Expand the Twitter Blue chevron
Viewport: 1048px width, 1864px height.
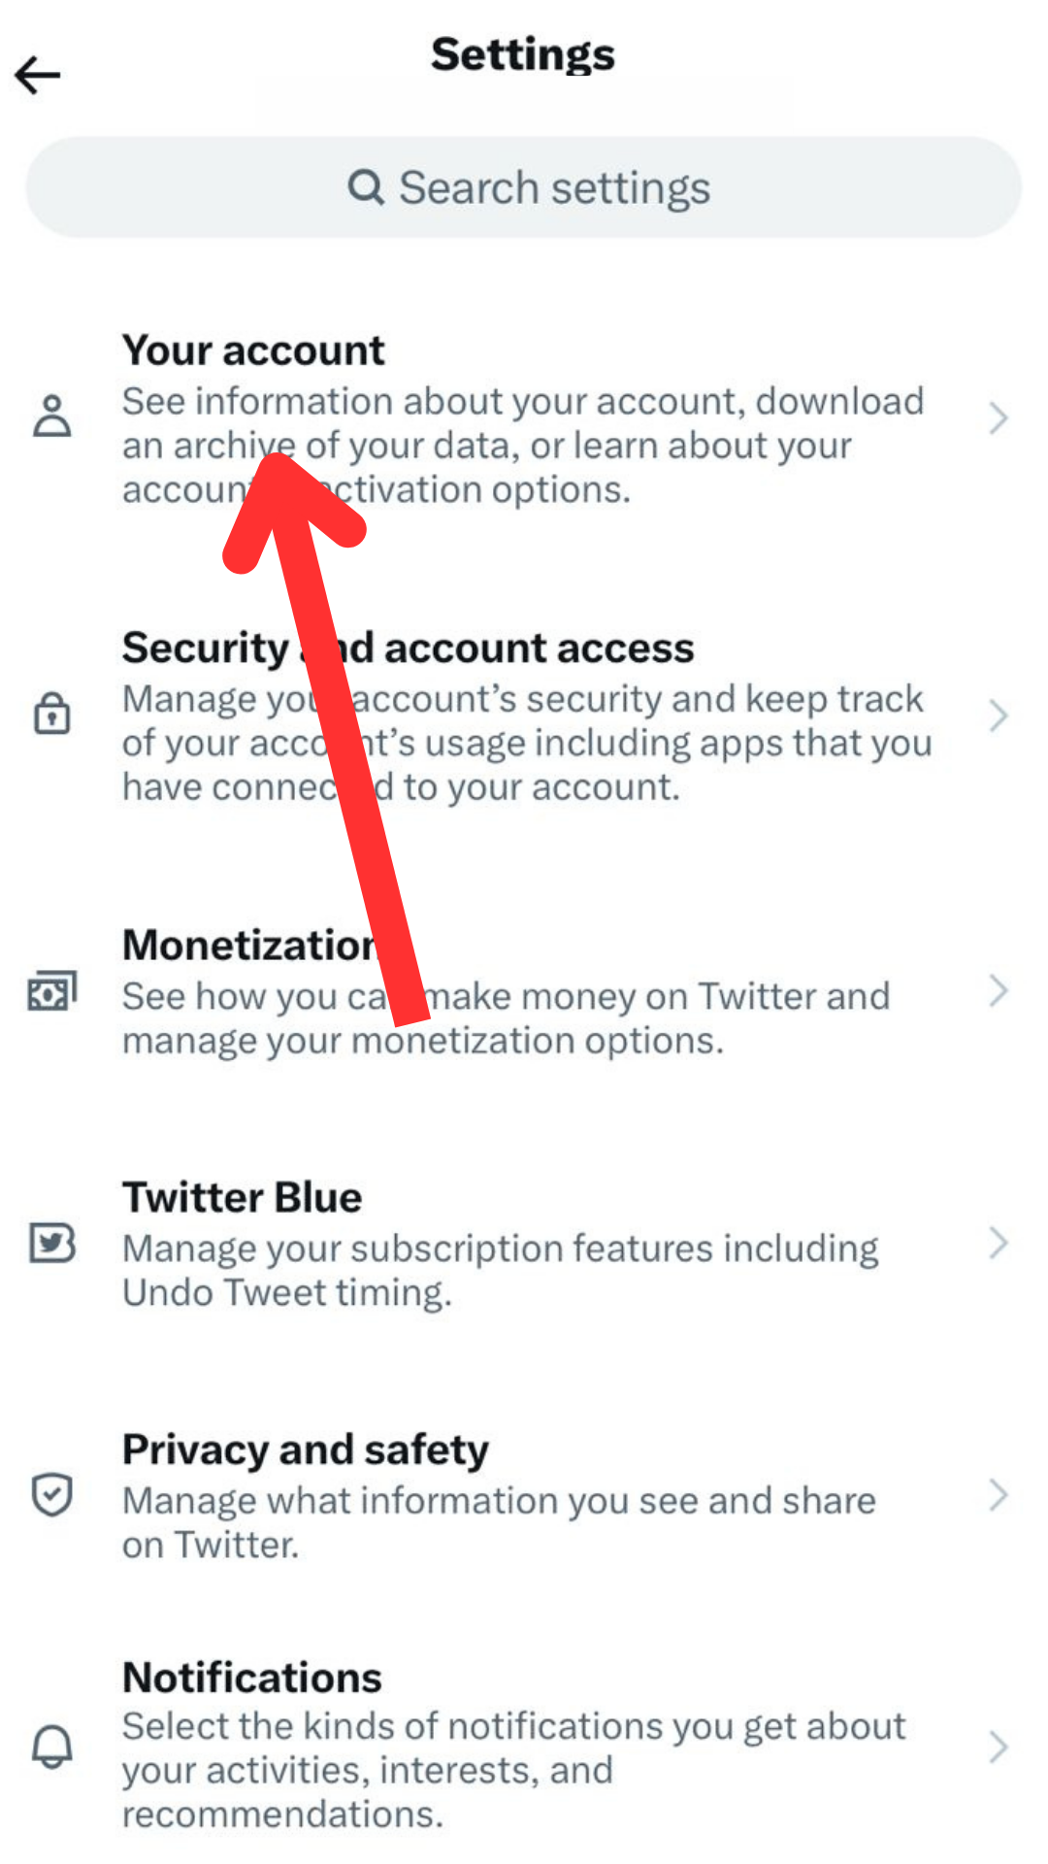999,1243
